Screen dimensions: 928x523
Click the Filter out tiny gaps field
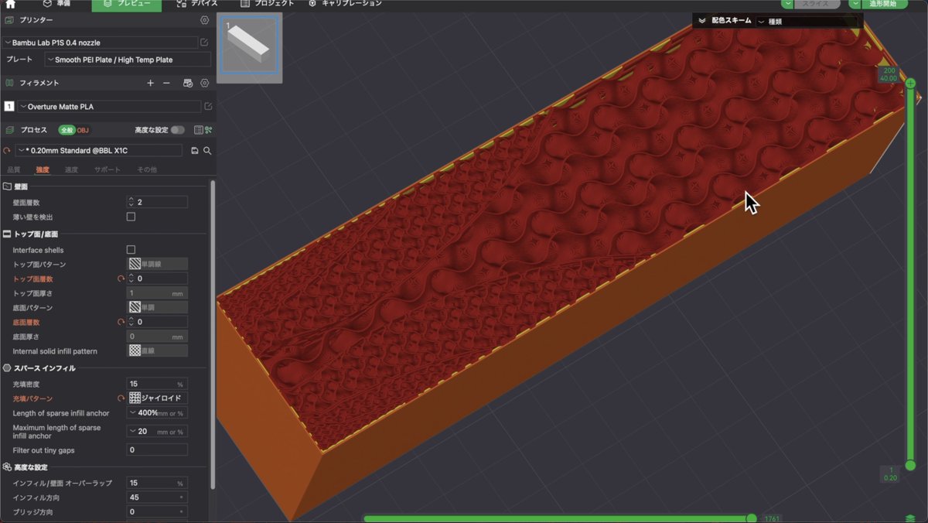[x=157, y=450]
